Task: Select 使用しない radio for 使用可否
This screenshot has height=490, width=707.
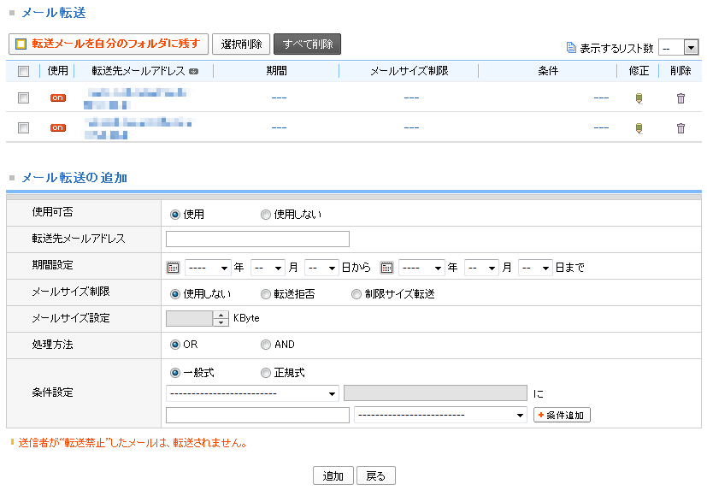Action: (266, 215)
